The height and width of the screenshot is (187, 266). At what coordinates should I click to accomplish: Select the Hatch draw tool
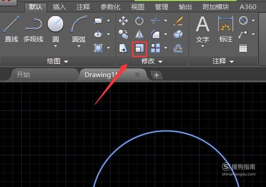[x=98, y=48]
